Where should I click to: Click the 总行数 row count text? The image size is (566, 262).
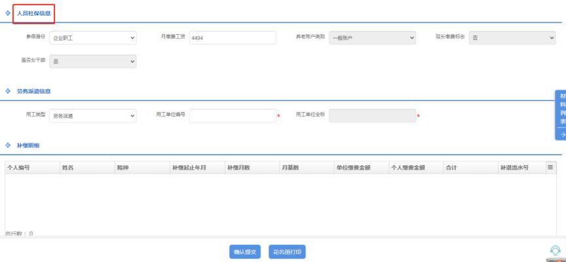pos(19,233)
